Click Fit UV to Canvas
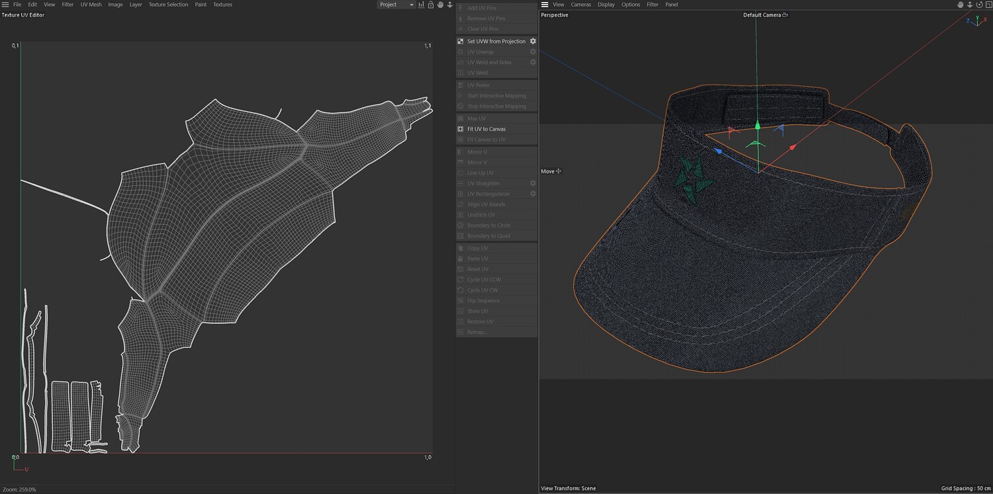This screenshot has height=494, width=993. 486,129
